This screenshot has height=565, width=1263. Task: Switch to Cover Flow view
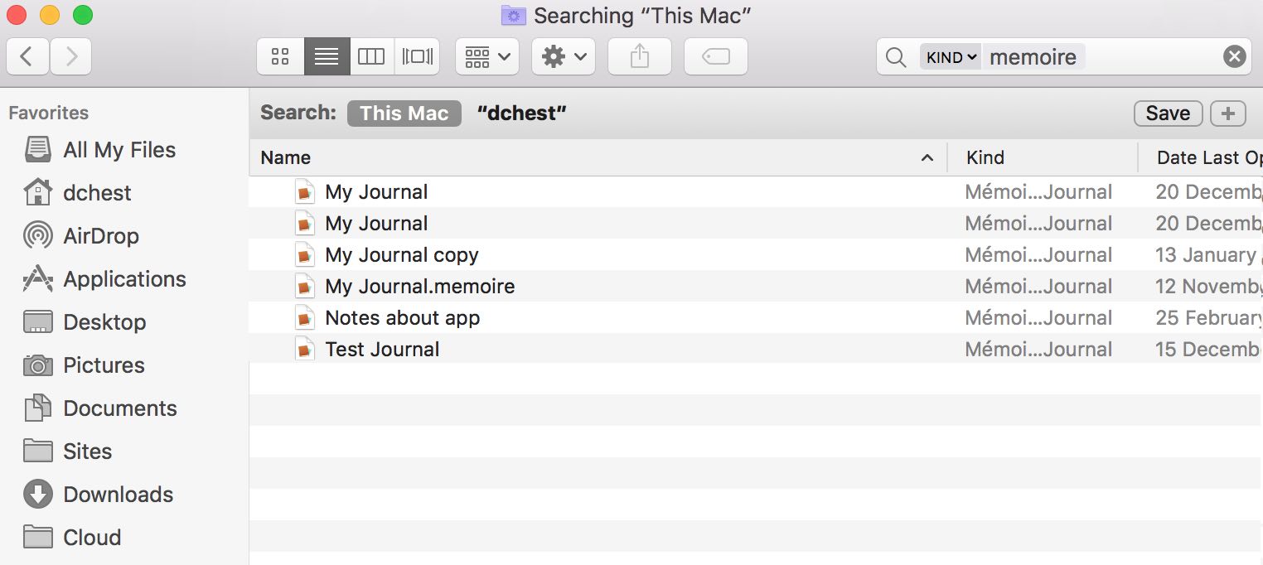click(417, 56)
